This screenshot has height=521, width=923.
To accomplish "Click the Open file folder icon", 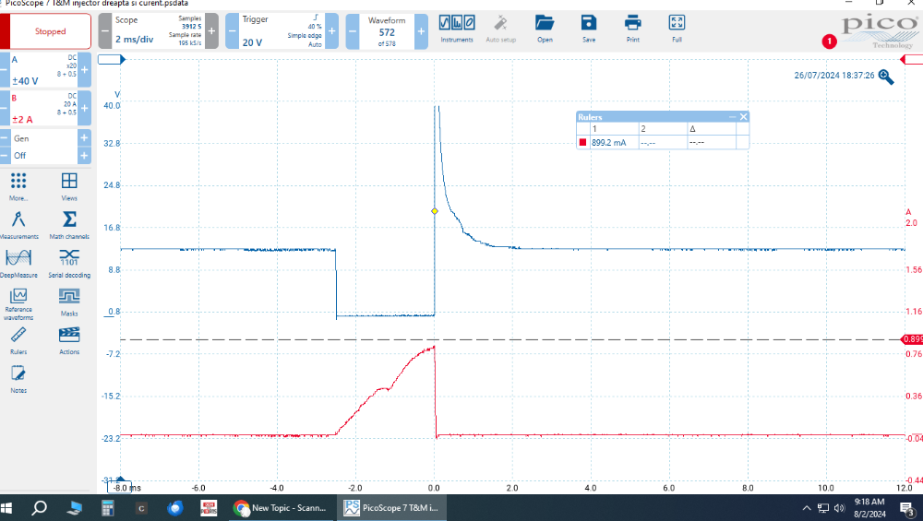I will tap(545, 27).
